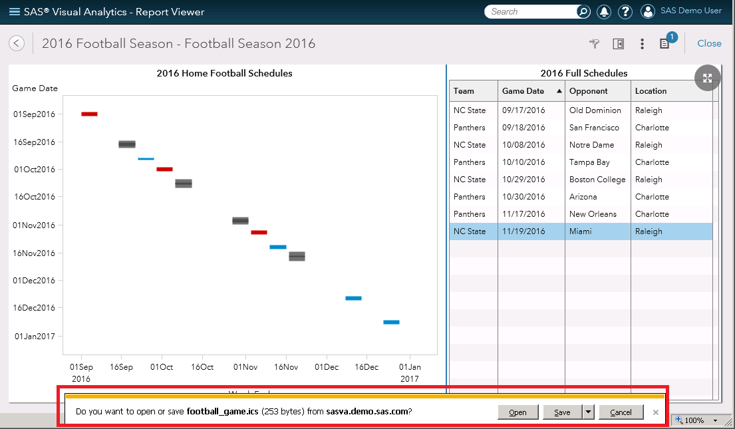Click the SAS Demo User profile icon
Image resolution: width=735 pixels, height=429 pixels.
(x=648, y=11)
